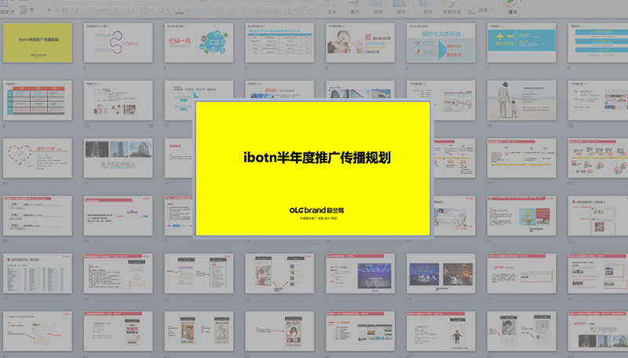Select slide 17 dotted heart clock thumbnail
The height and width of the screenshot is (358, 628).
click(x=38, y=158)
